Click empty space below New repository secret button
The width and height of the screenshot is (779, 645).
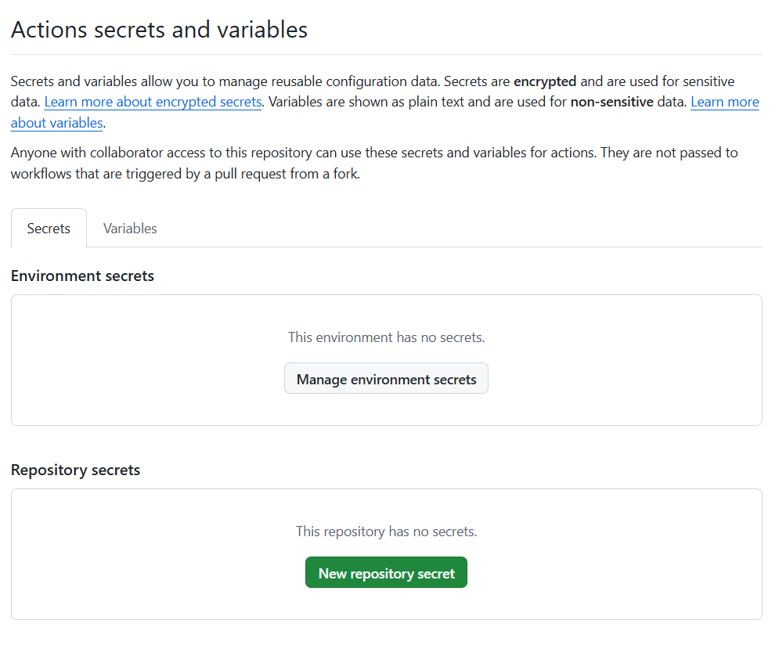(x=386, y=604)
